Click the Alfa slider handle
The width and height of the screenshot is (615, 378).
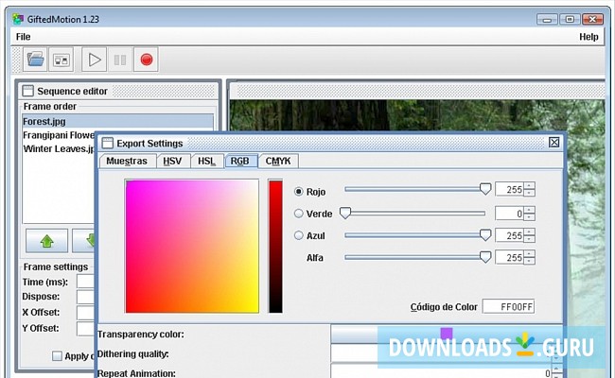485,257
